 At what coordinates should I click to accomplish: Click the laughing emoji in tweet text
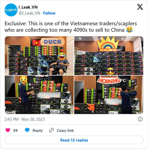click(129, 30)
